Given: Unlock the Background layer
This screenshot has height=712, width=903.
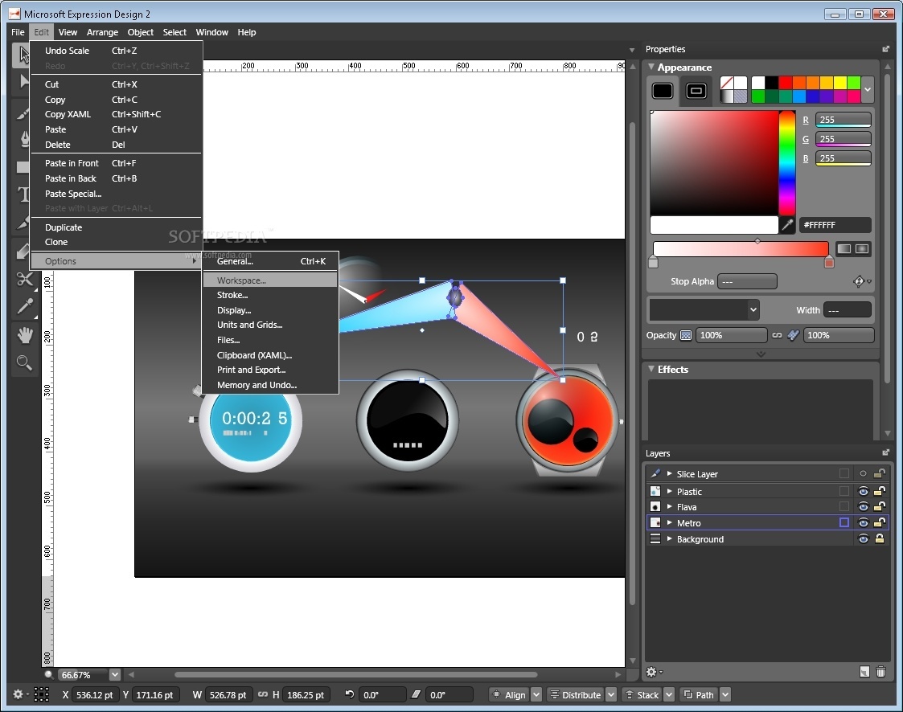Looking at the screenshot, I should pyautogui.click(x=880, y=538).
